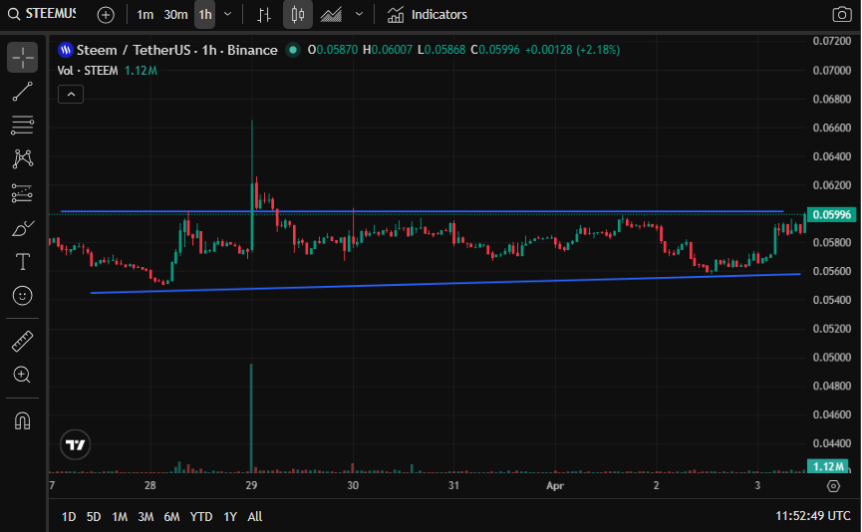Image resolution: width=862 pixels, height=532 pixels.
Task: Open the Indicators menu
Action: point(427,15)
